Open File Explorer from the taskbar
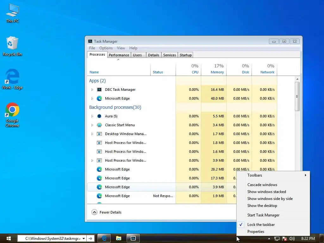 coord(118,238)
